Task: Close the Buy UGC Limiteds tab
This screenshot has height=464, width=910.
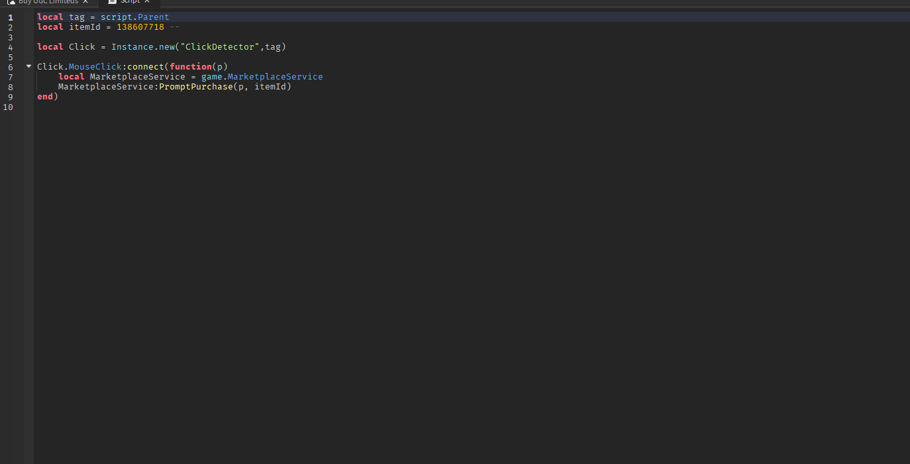Action: click(85, 2)
